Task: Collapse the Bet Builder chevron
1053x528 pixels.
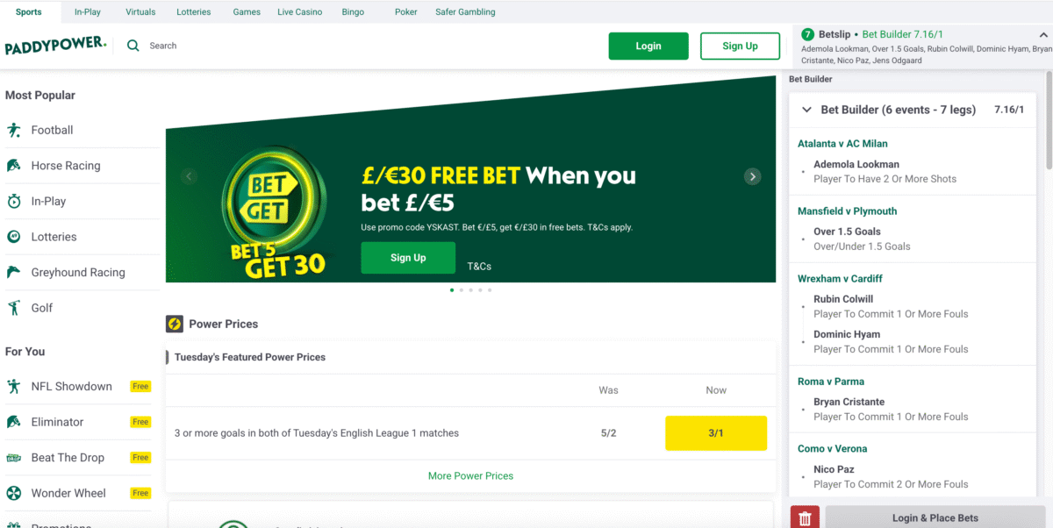Action: tap(806, 110)
